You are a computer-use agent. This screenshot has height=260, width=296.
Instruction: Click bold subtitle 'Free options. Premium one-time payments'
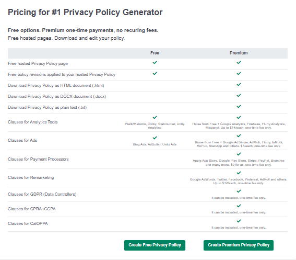pos(83,30)
